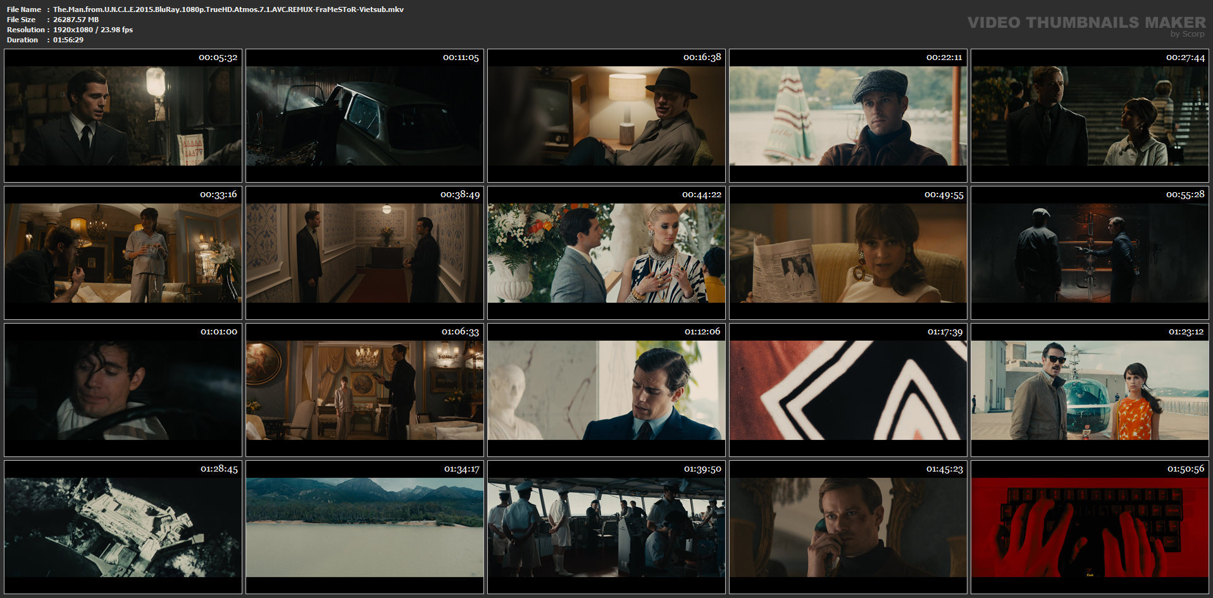Screen dimensions: 1213x598
Task: Open the dark truck frame at 01:01:00
Action: pyautogui.click(x=123, y=390)
